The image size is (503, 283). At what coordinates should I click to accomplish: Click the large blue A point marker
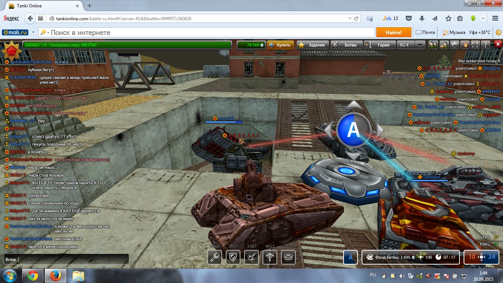tap(353, 130)
